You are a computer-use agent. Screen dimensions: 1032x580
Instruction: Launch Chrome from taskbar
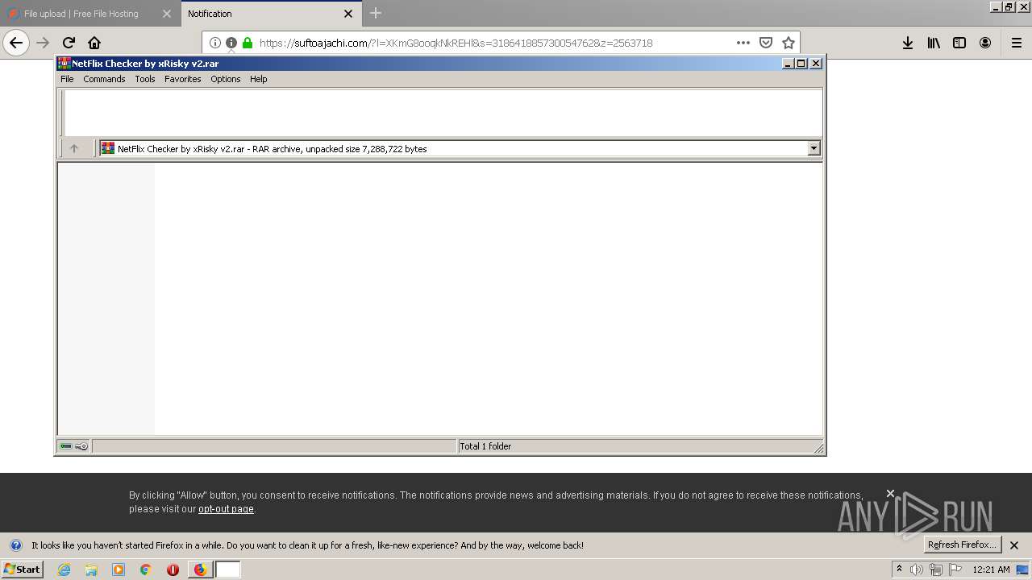(x=146, y=570)
